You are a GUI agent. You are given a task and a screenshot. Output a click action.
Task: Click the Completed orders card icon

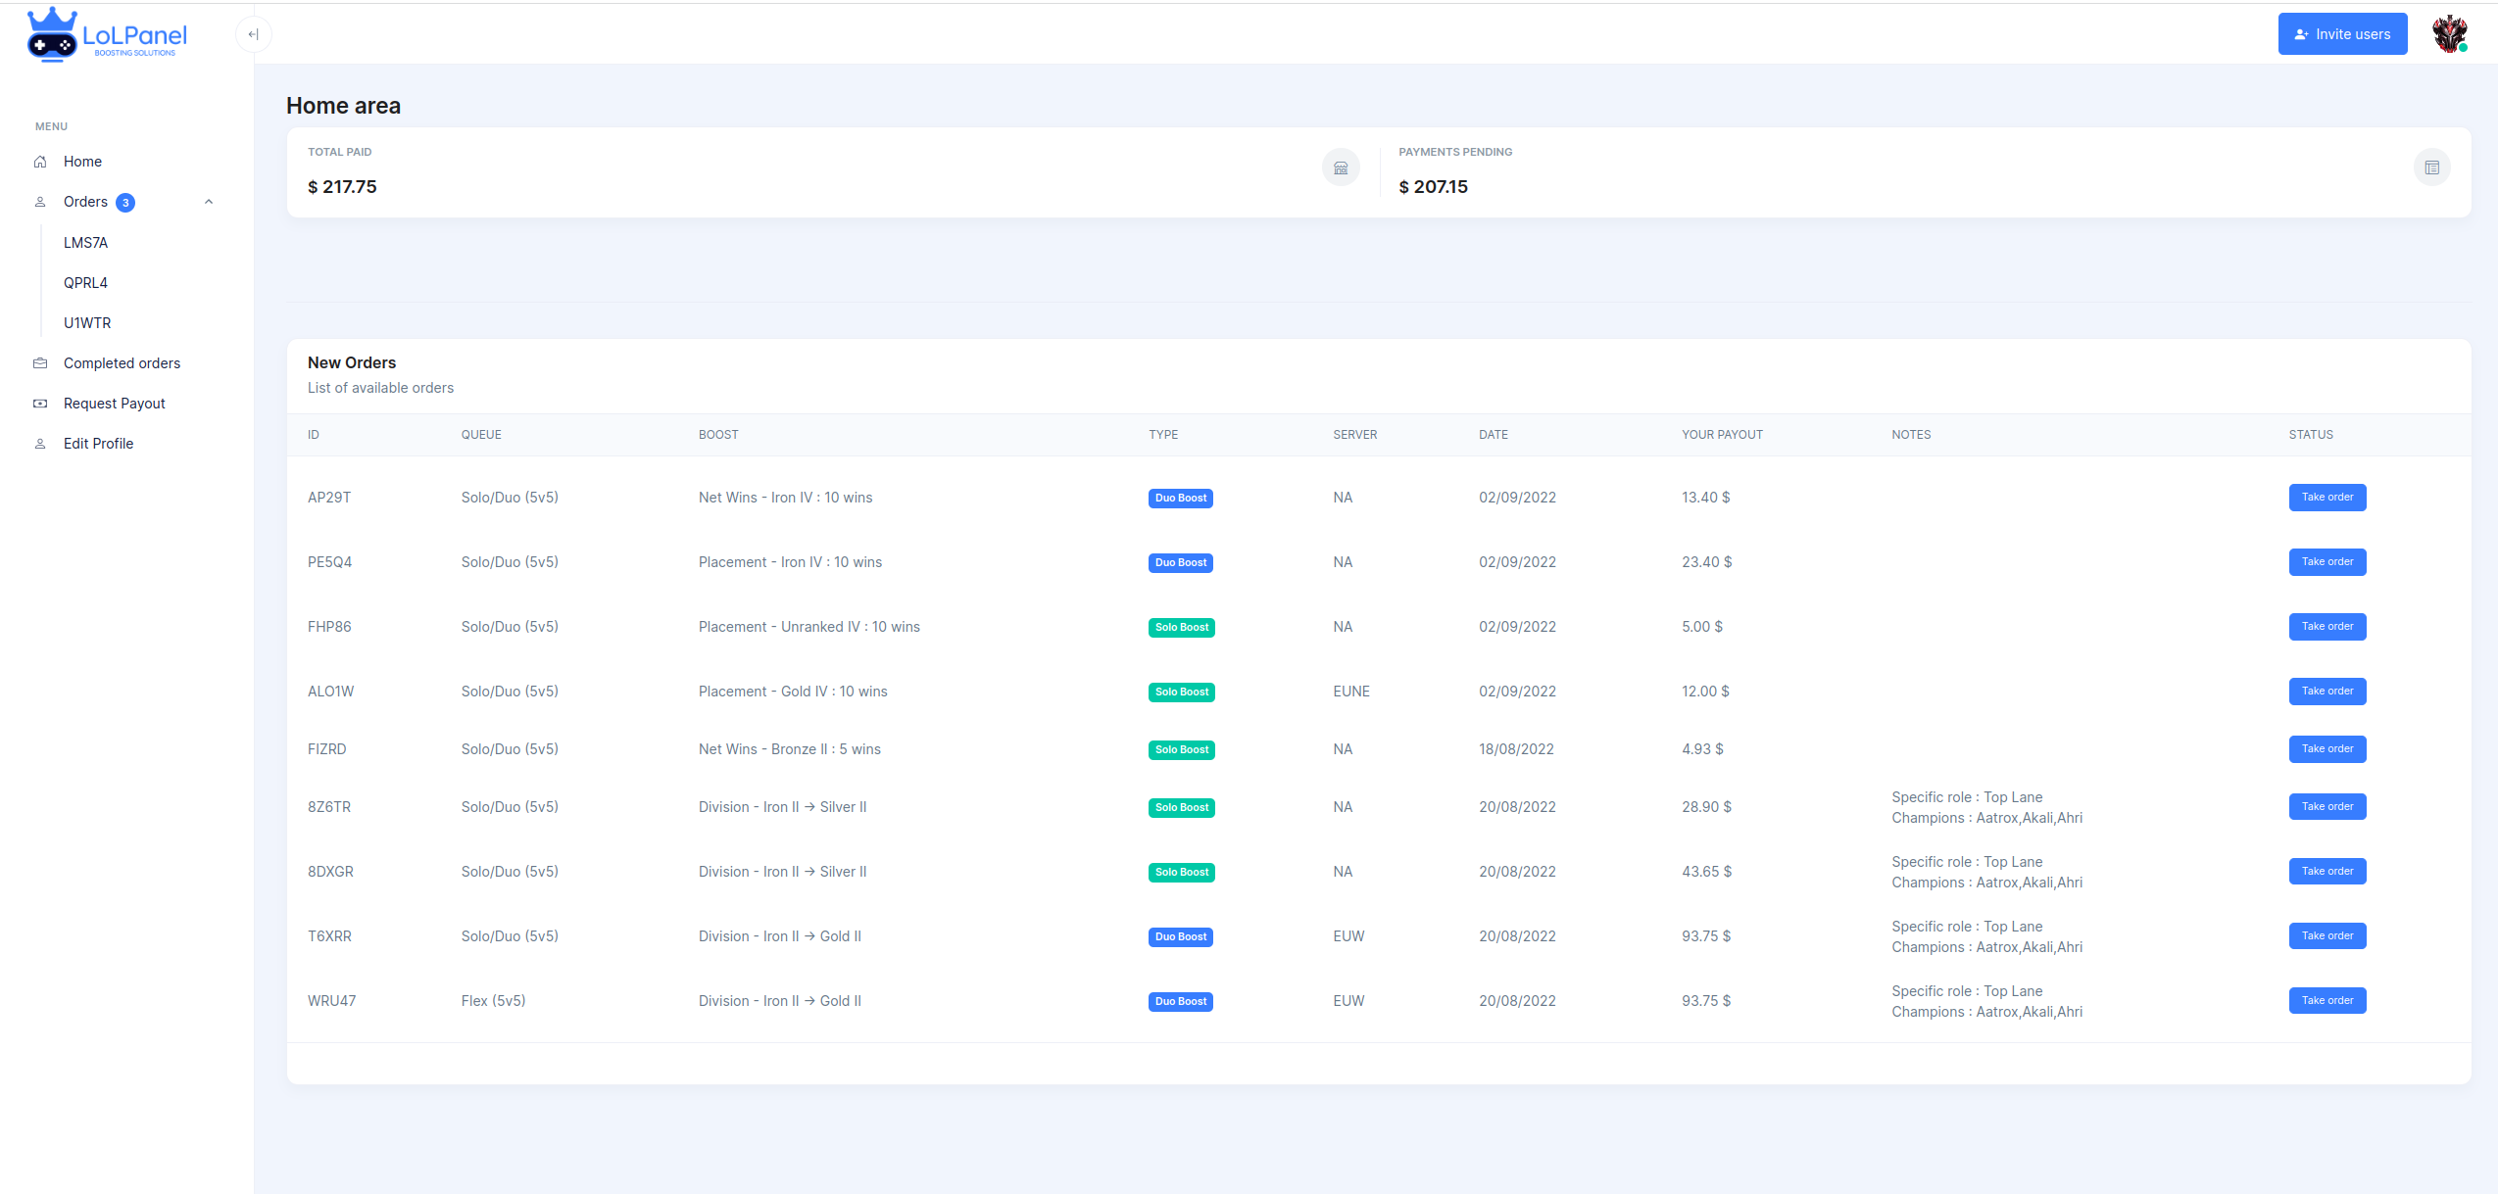point(40,363)
